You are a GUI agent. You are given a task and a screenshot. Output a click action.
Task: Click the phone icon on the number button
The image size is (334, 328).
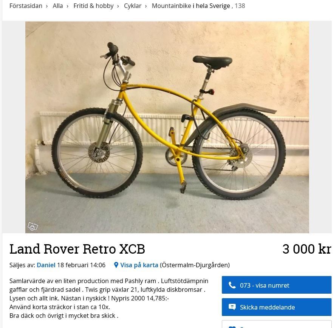point(232,285)
